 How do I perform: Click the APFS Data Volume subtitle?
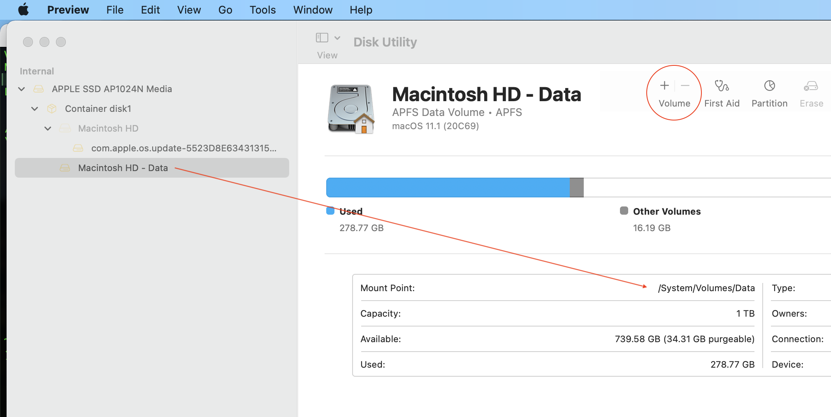click(x=457, y=112)
